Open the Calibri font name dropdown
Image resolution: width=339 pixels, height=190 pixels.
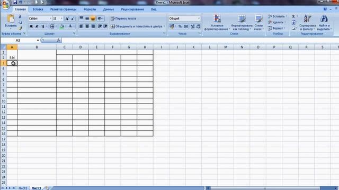tap(51, 18)
